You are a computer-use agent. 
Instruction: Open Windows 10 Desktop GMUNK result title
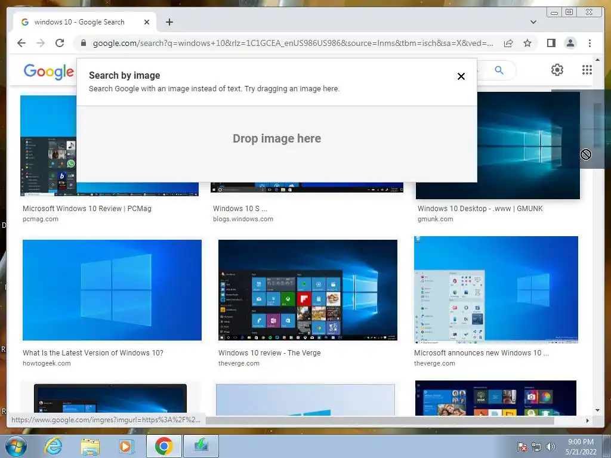(480, 208)
